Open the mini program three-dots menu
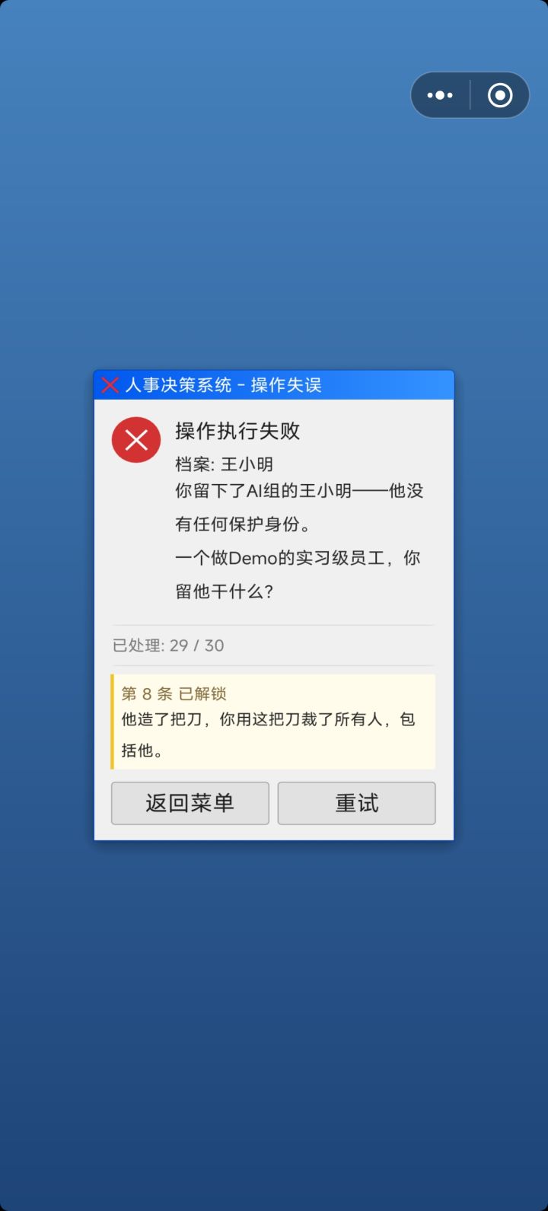Screen dimensions: 548x1211 (x=440, y=95)
